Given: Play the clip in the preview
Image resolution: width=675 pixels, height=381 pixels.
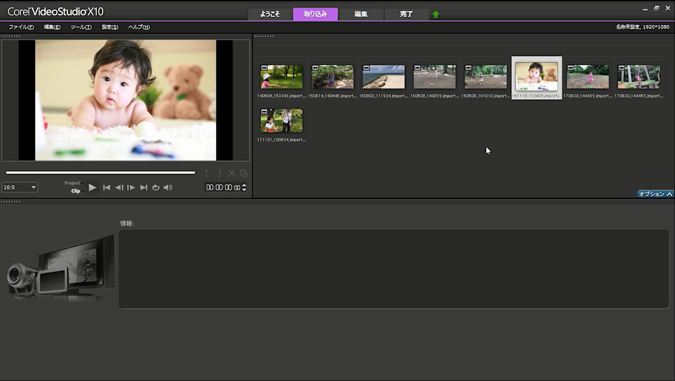Looking at the screenshot, I should pos(92,187).
